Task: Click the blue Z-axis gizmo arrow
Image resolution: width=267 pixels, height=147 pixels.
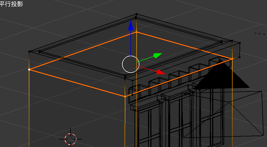Action: tap(131, 25)
